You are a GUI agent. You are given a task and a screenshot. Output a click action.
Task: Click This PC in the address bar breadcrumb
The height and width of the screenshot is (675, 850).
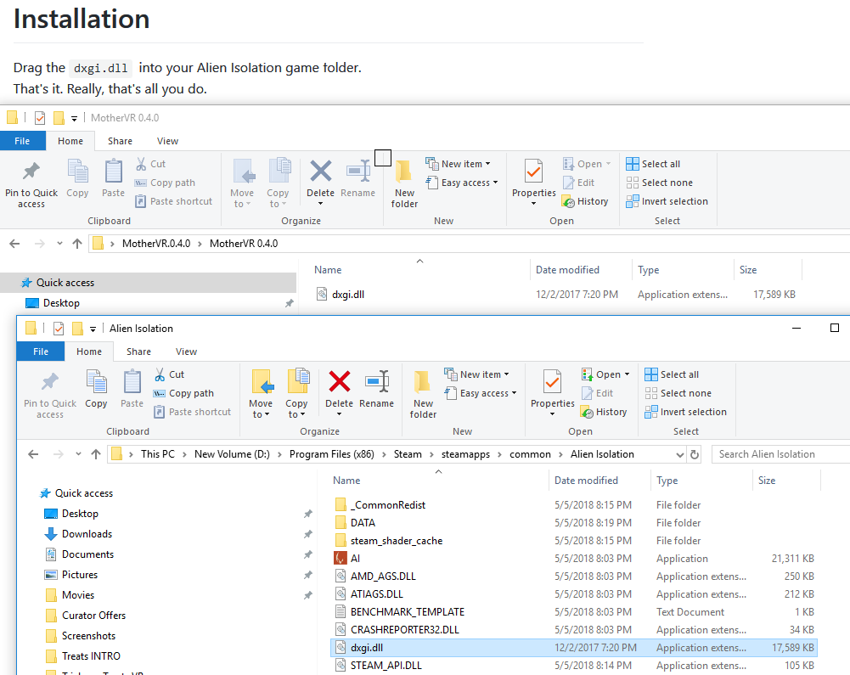158,454
